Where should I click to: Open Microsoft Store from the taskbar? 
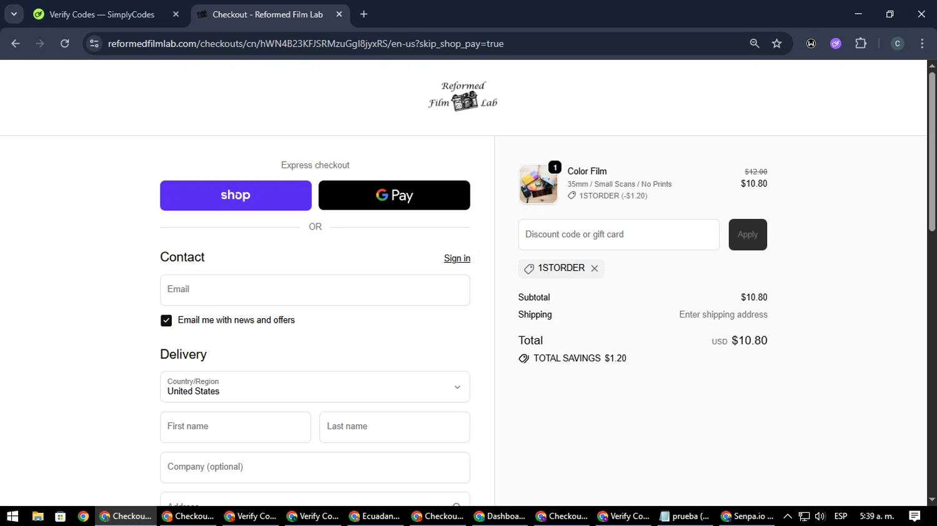point(61,516)
